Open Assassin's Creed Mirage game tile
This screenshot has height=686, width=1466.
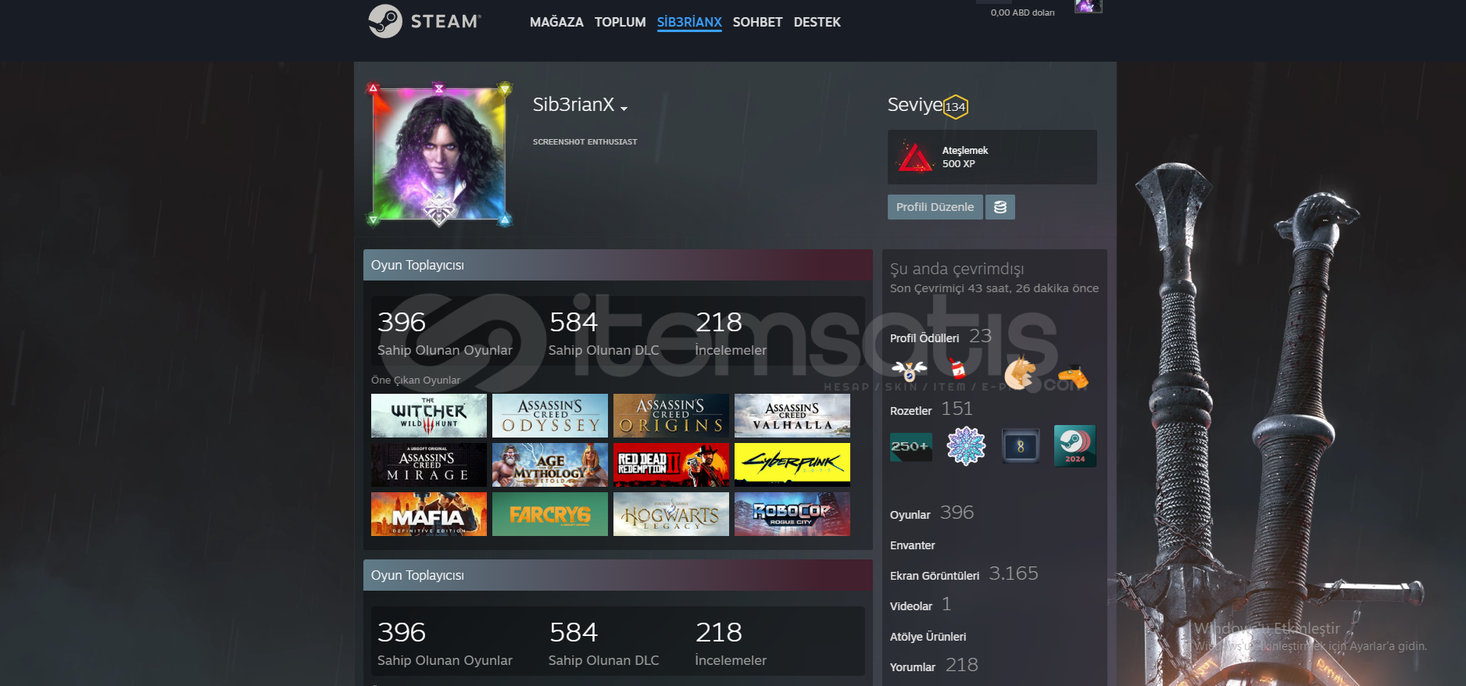point(428,465)
